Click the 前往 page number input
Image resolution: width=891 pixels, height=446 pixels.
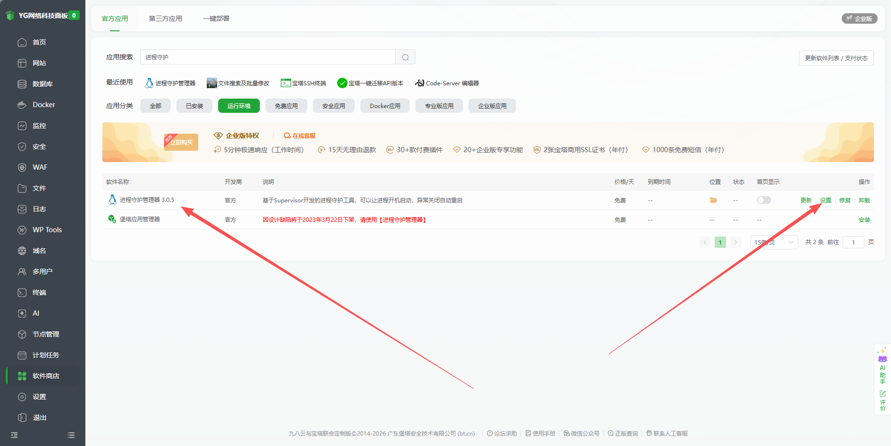click(x=854, y=242)
